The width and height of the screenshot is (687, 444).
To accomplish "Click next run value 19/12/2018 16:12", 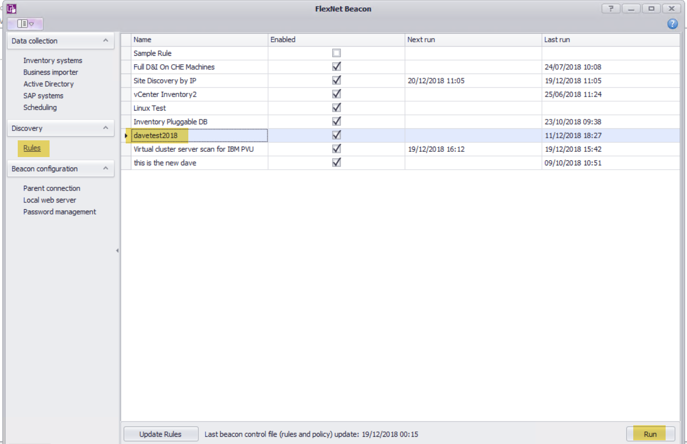I will click(436, 149).
